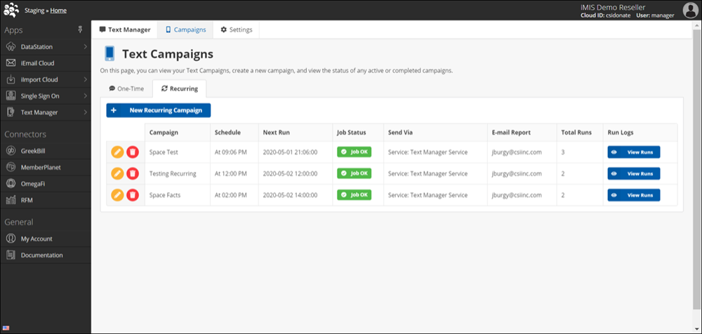Click the edit pencil icon for Space Test
This screenshot has width=702, height=334.
click(x=117, y=152)
